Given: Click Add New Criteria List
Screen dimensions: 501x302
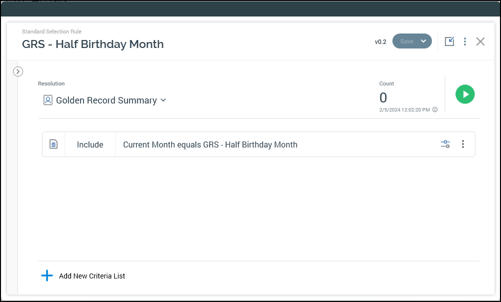Looking at the screenshot, I should pos(92,276).
